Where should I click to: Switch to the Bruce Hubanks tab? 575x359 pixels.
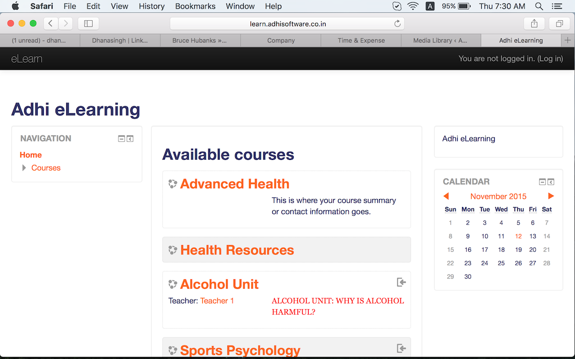pos(200,40)
